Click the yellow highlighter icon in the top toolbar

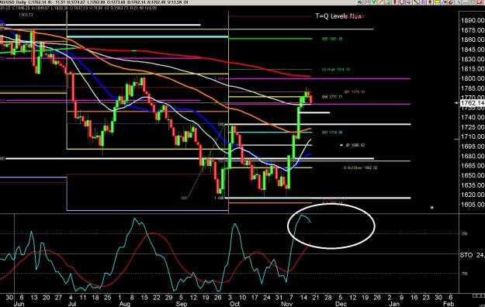pyautogui.click(x=437, y=2)
